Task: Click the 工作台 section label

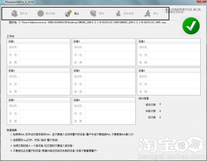Action: (11, 36)
